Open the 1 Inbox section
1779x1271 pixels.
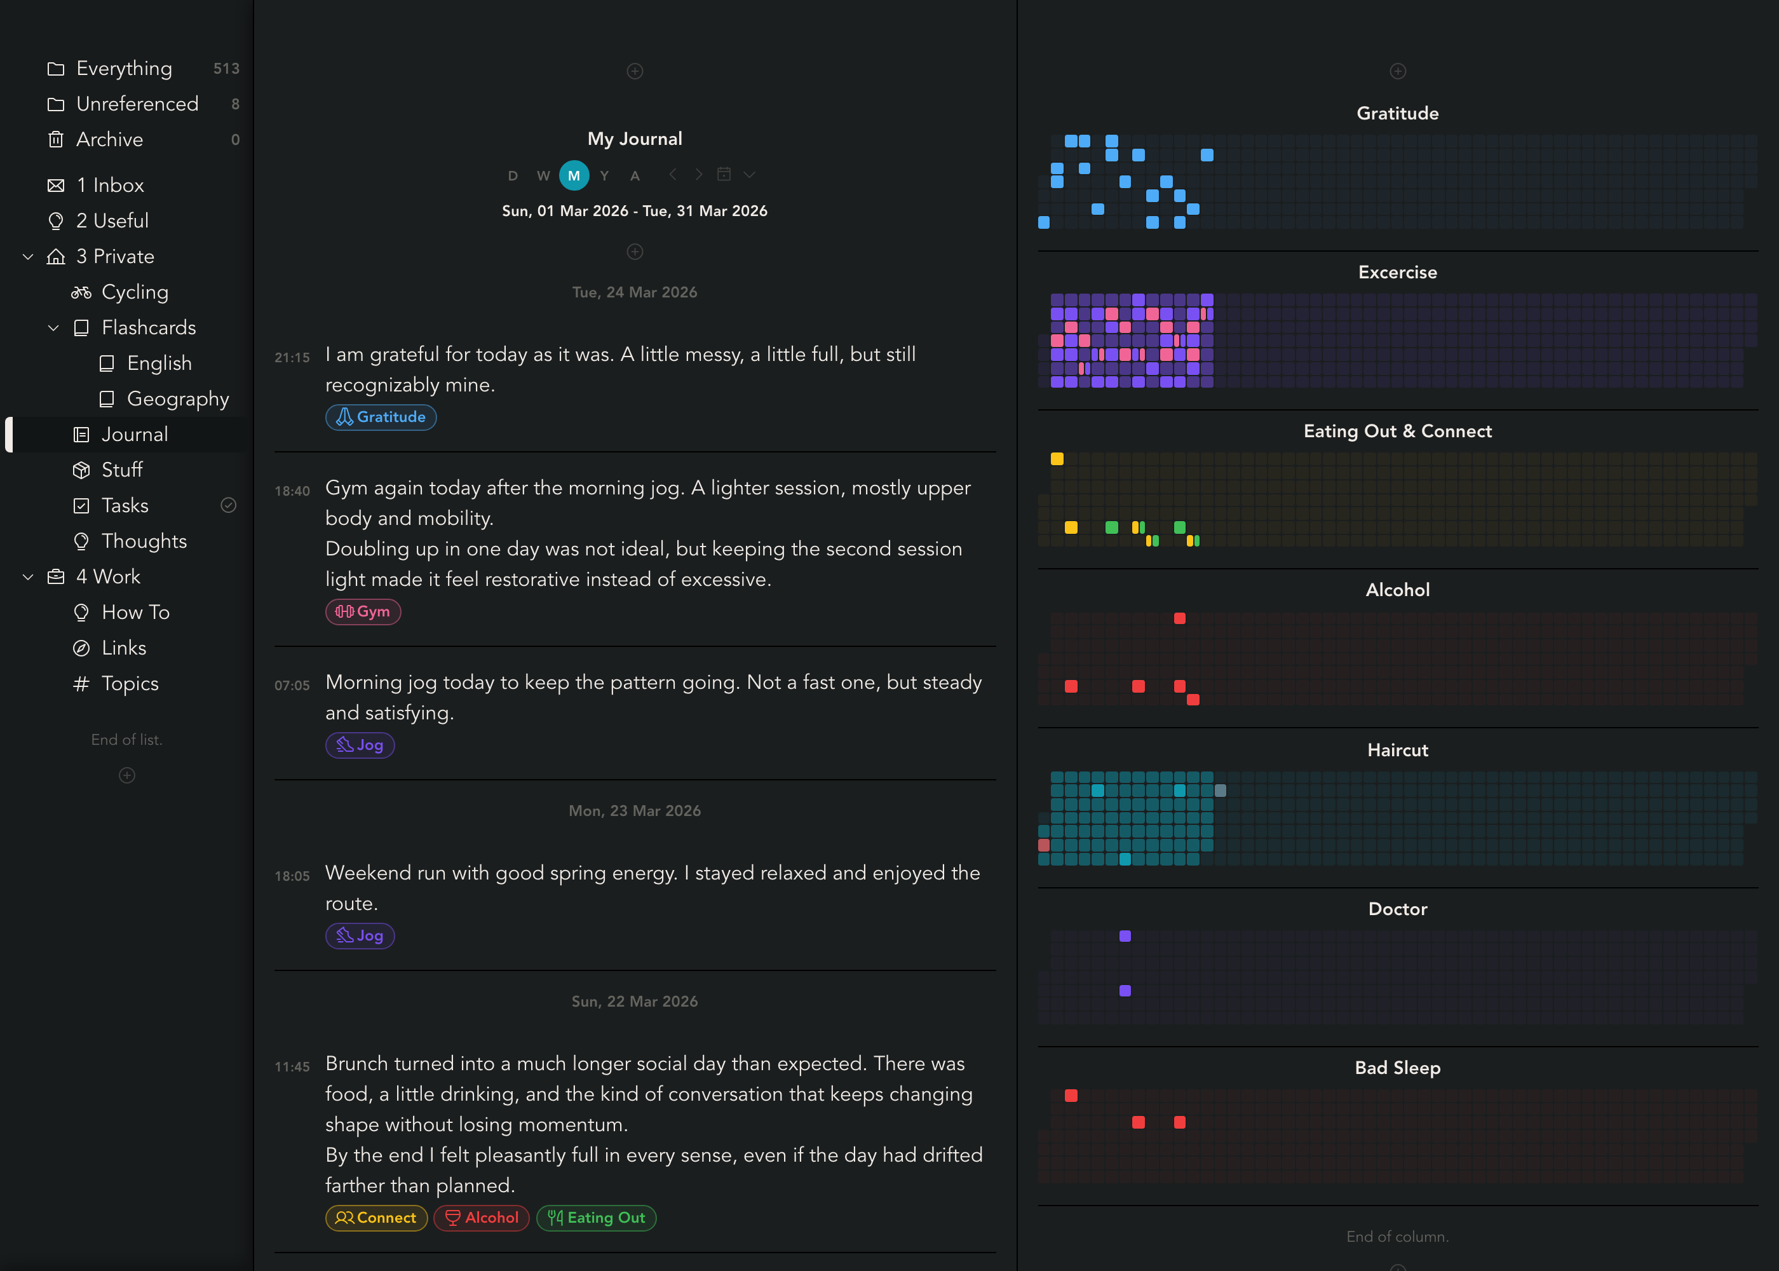click(x=111, y=186)
